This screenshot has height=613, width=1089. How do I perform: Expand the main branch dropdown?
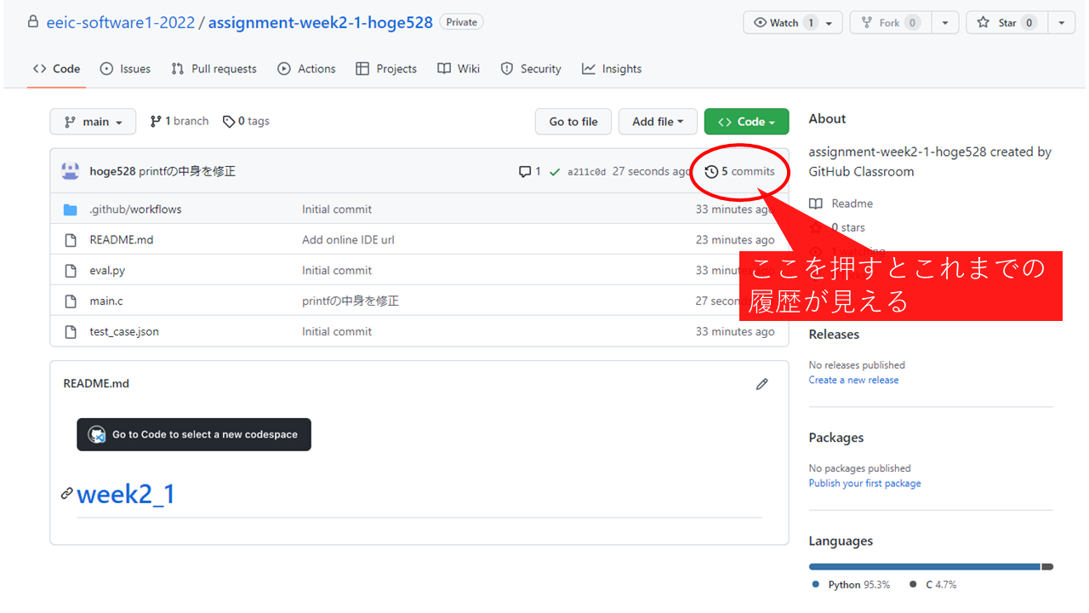pyautogui.click(x=93, y=122)
